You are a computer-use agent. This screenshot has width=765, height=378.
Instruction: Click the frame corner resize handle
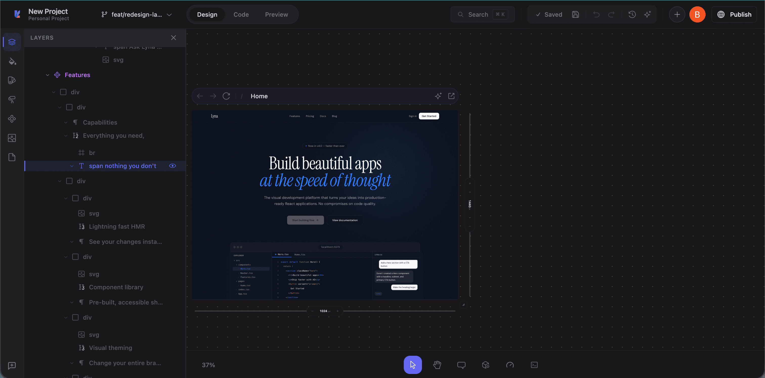coord(463,304)
